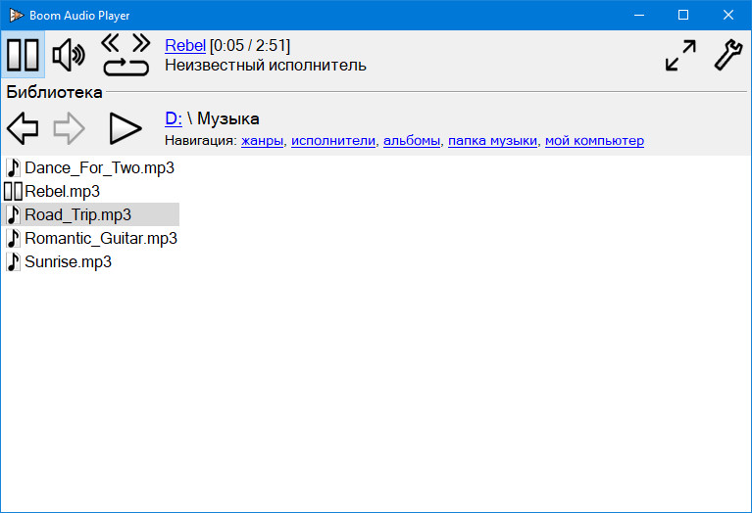The image size is (752, 513).
Task: Select Road_Trip.mp3 in the list
Action: [90, 214]
